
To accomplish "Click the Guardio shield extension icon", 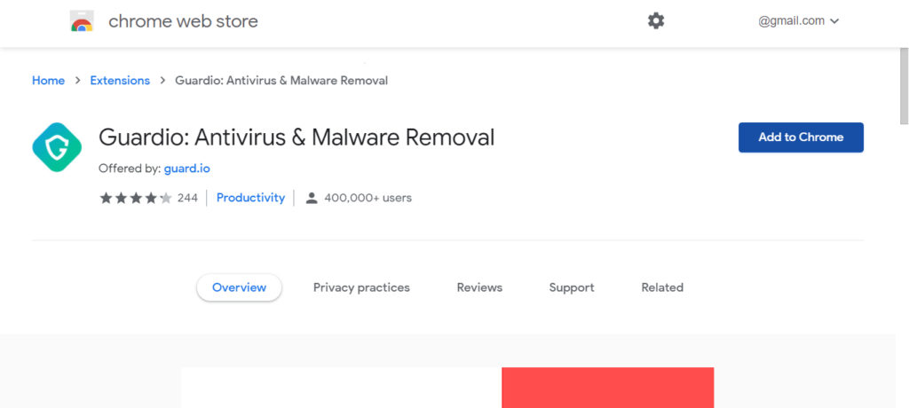I will point(57,147).
